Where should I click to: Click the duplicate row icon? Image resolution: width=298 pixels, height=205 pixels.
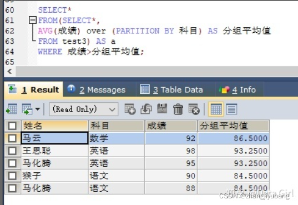pyautogui.click(x=146, y=109)
